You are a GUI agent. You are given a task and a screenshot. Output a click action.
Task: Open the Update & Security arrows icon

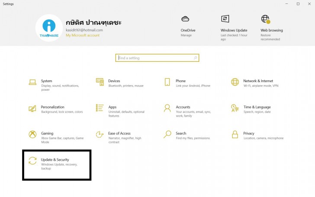(32, 161)
